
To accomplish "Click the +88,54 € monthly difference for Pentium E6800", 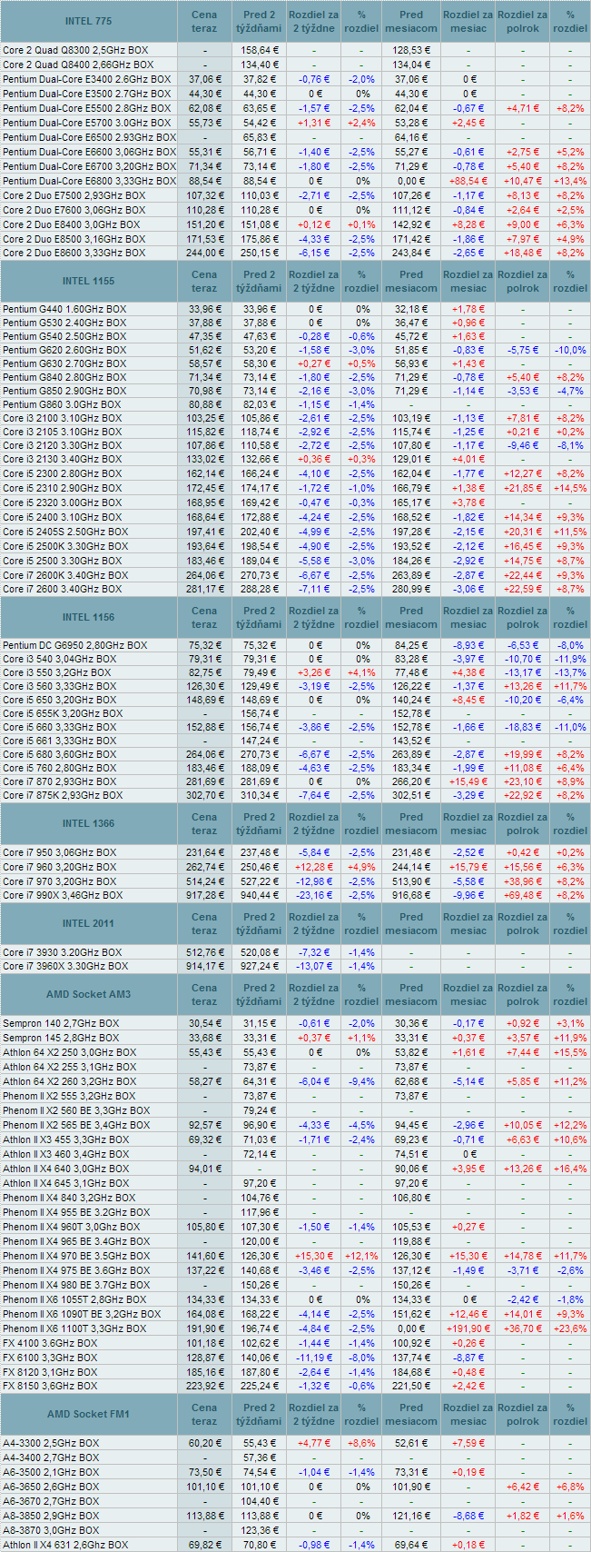I will (x=468, y=181).
